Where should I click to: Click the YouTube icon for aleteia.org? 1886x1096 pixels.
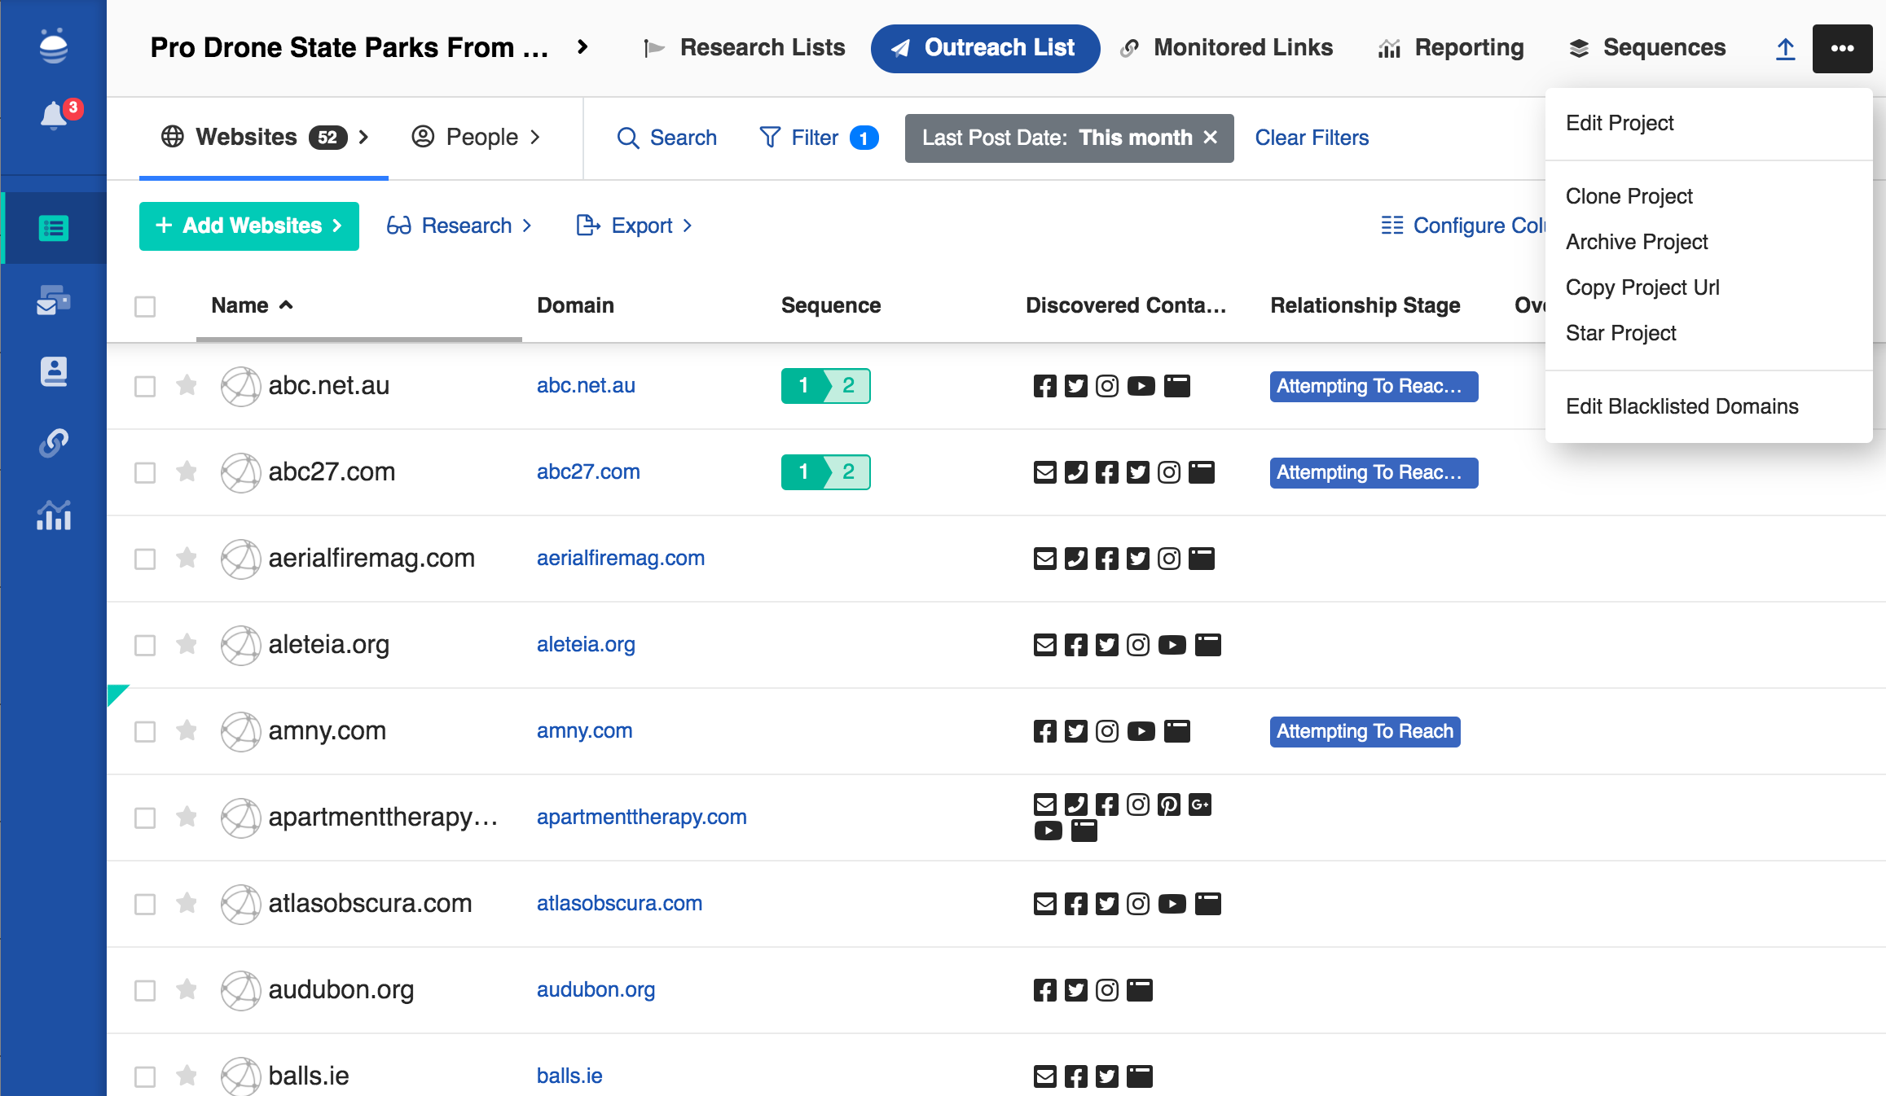[1172, 645]
